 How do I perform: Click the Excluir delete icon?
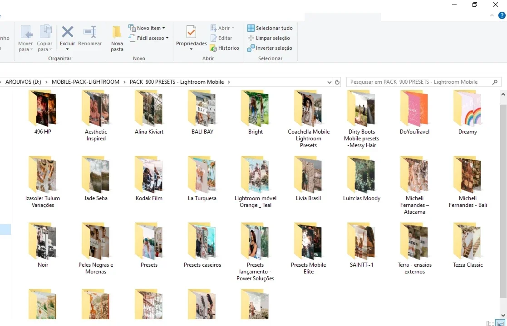[x=67, y=32]
